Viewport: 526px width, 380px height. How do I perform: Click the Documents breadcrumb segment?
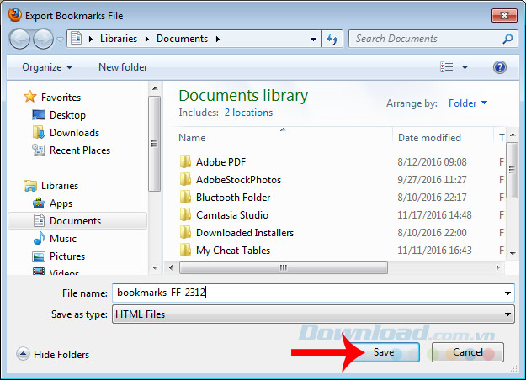pyautogui.click(x=182, y=39)
